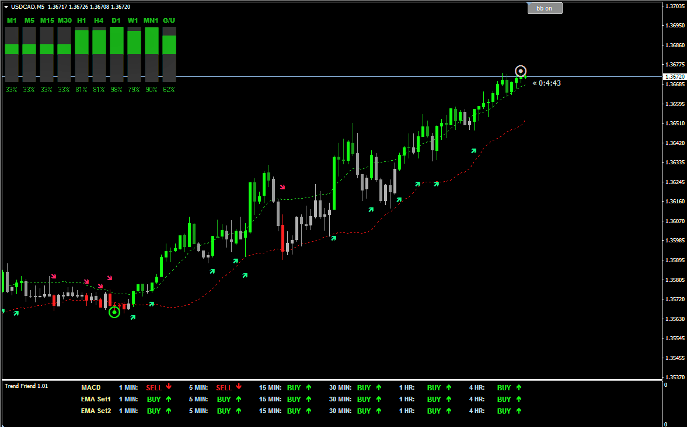This screenshot has width=687, height=427.
Task: Click the SELL text for MACD 1 MIN
Action: point(154,387)
